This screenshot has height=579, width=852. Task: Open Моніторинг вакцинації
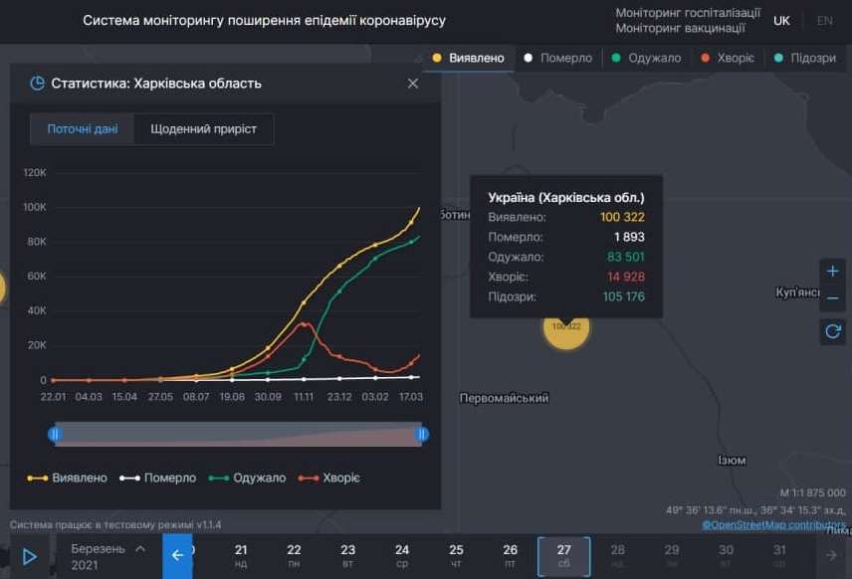pos(691,27)
